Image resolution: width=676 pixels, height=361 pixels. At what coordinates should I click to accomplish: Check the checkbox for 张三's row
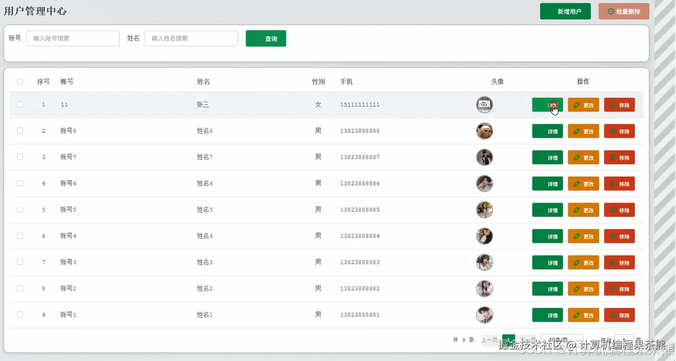(20, 105)
